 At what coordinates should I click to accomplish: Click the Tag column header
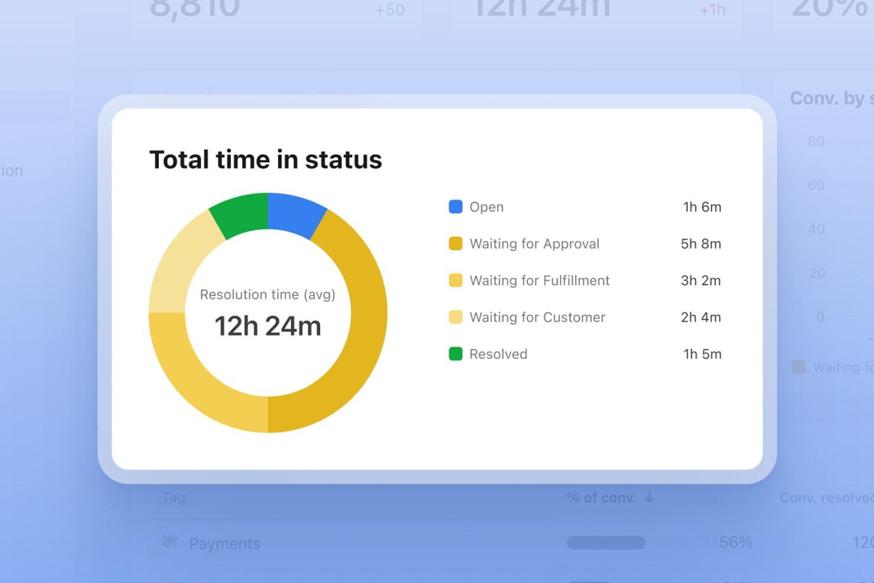coord(173,497)
